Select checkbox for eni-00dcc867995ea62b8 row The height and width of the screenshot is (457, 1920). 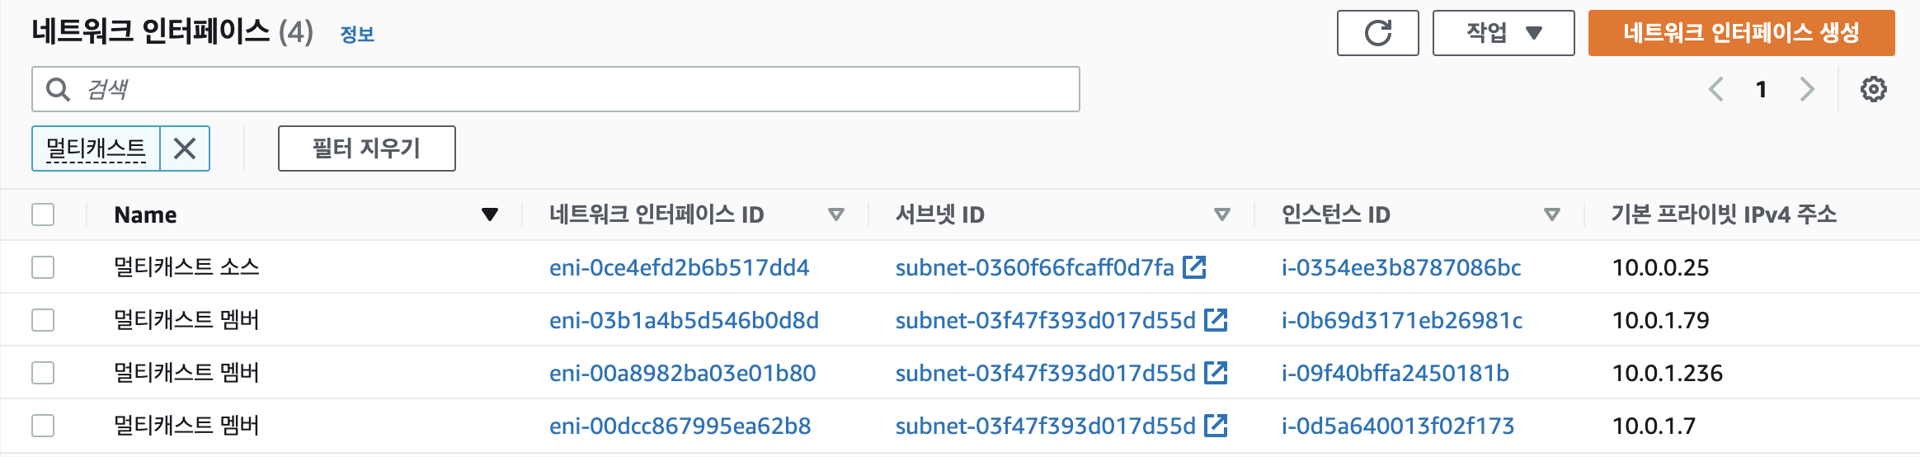[x=43, y=426]
